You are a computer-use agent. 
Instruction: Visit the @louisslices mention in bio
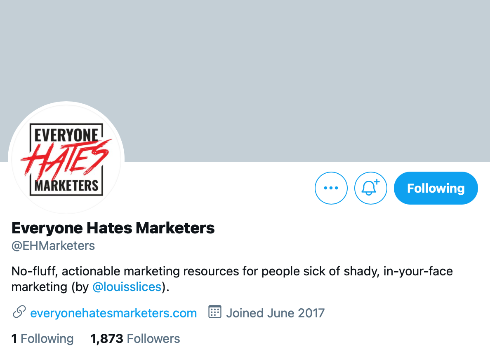click(x=127, y=286)
